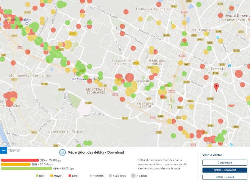
Task: Click the Google logo on the map
Action: click(8, 144)
